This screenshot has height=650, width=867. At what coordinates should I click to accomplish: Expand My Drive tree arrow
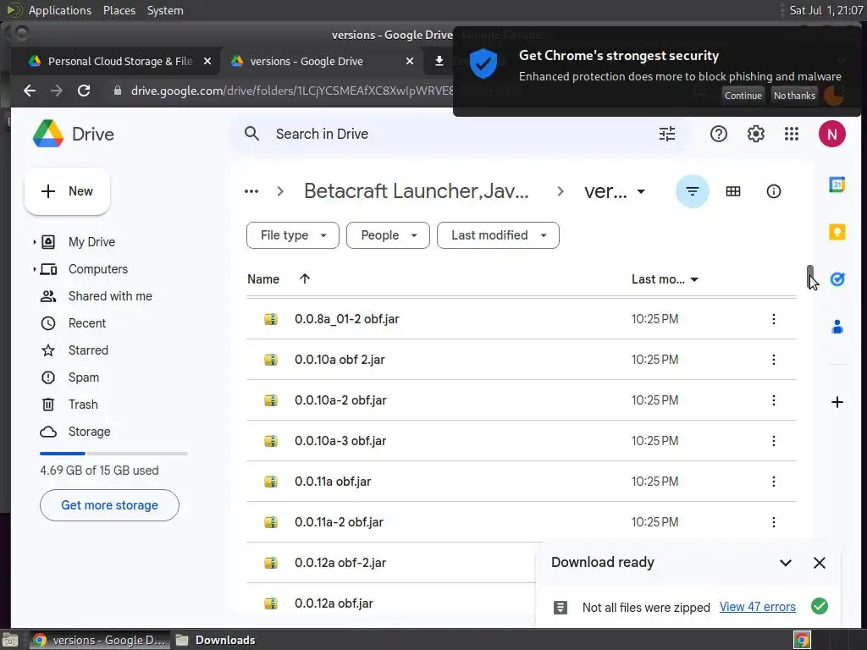(34, 242)
